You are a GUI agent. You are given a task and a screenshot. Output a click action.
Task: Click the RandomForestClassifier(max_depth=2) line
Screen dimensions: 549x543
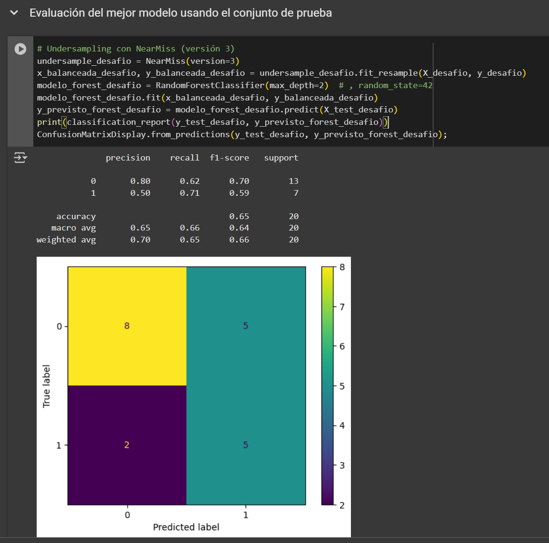click(x=183, y=85)
